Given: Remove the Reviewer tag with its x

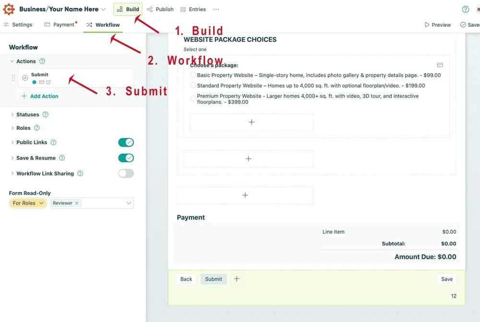Looking at the screenshot, I should coord(77,203).
